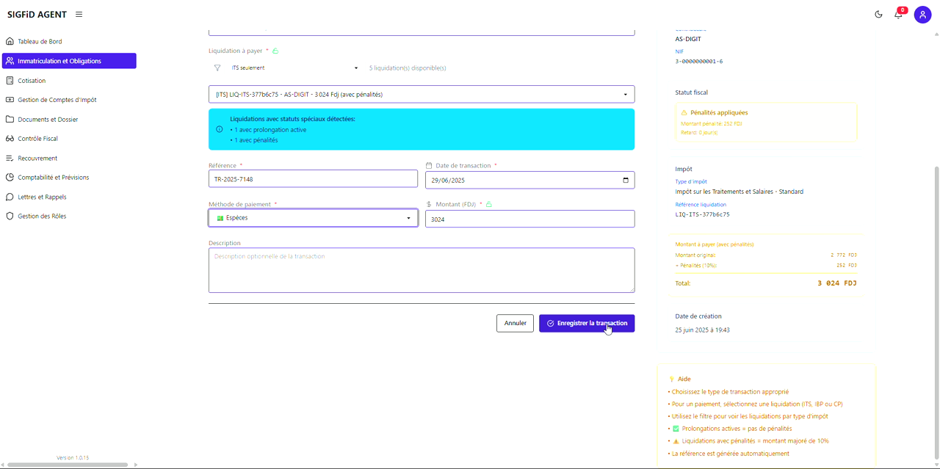Open user profile avatar

[x=922, y=15]
